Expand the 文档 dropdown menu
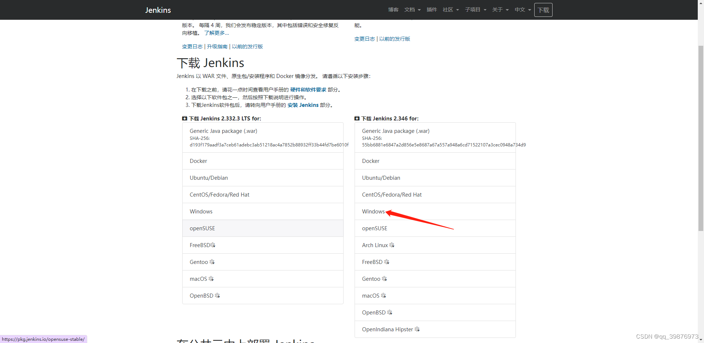This screenshot has width=704, height=343. tap(412, 10)
